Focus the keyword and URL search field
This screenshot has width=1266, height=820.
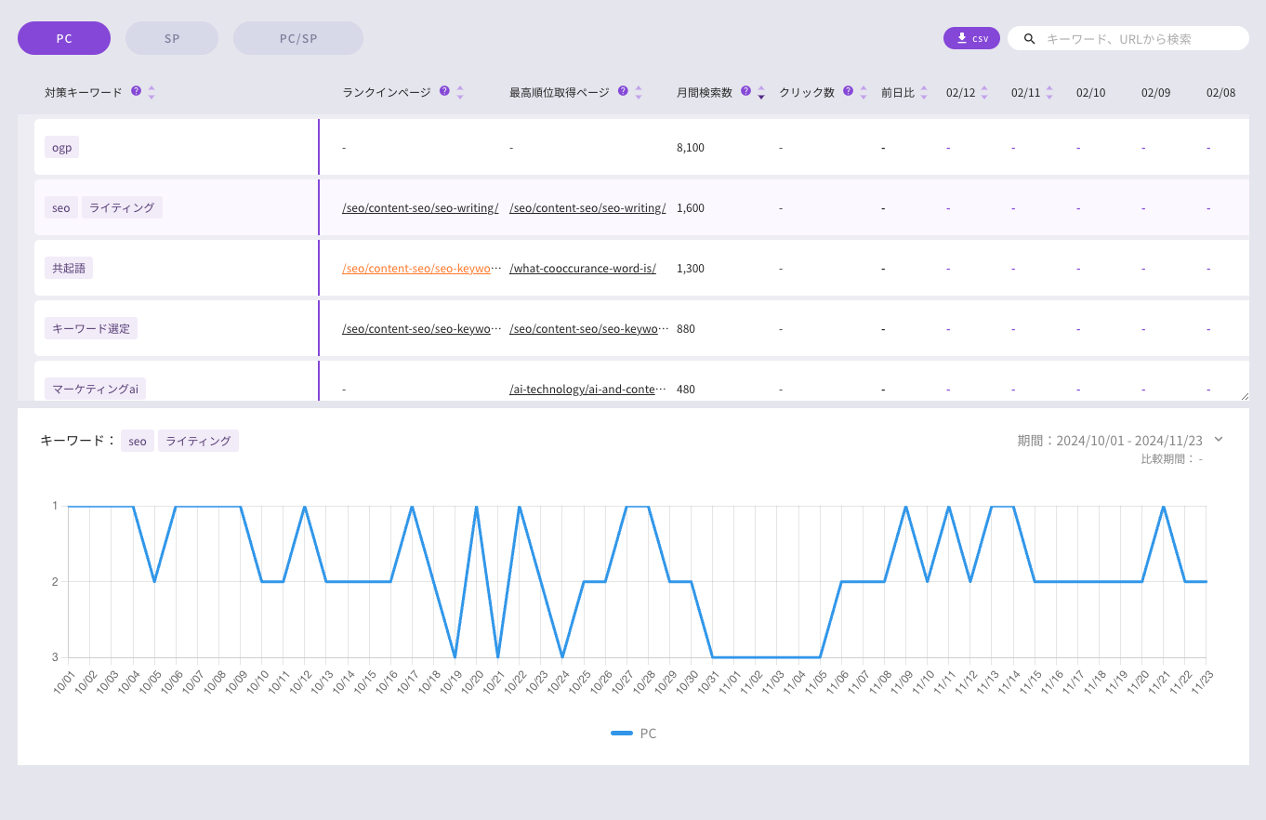(1128, 38)
